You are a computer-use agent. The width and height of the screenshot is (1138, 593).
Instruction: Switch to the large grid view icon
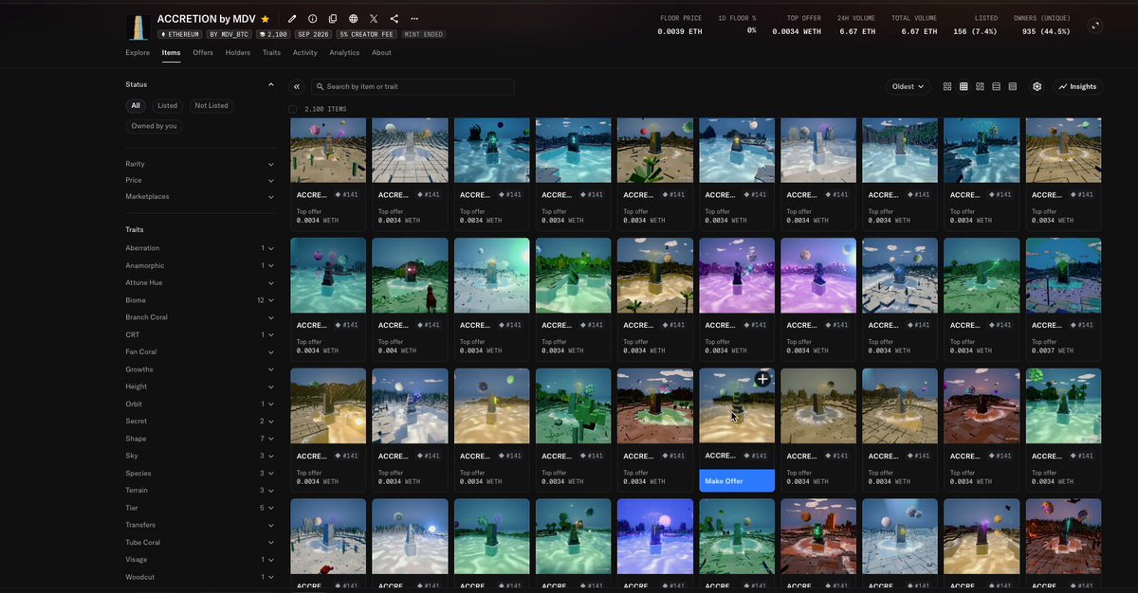tap(947, 86)
